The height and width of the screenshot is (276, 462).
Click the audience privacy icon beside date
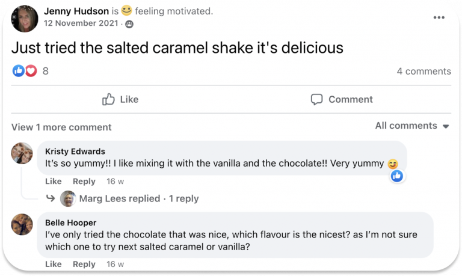click(129, 24)
